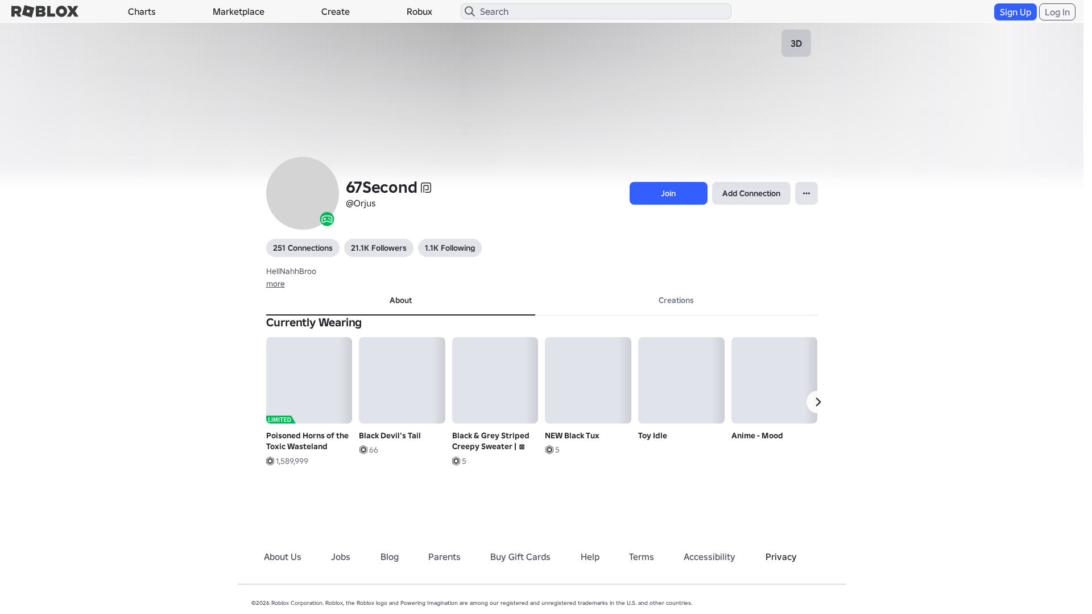Show next Currently Wearing items with arrow

tap(818, 402)
